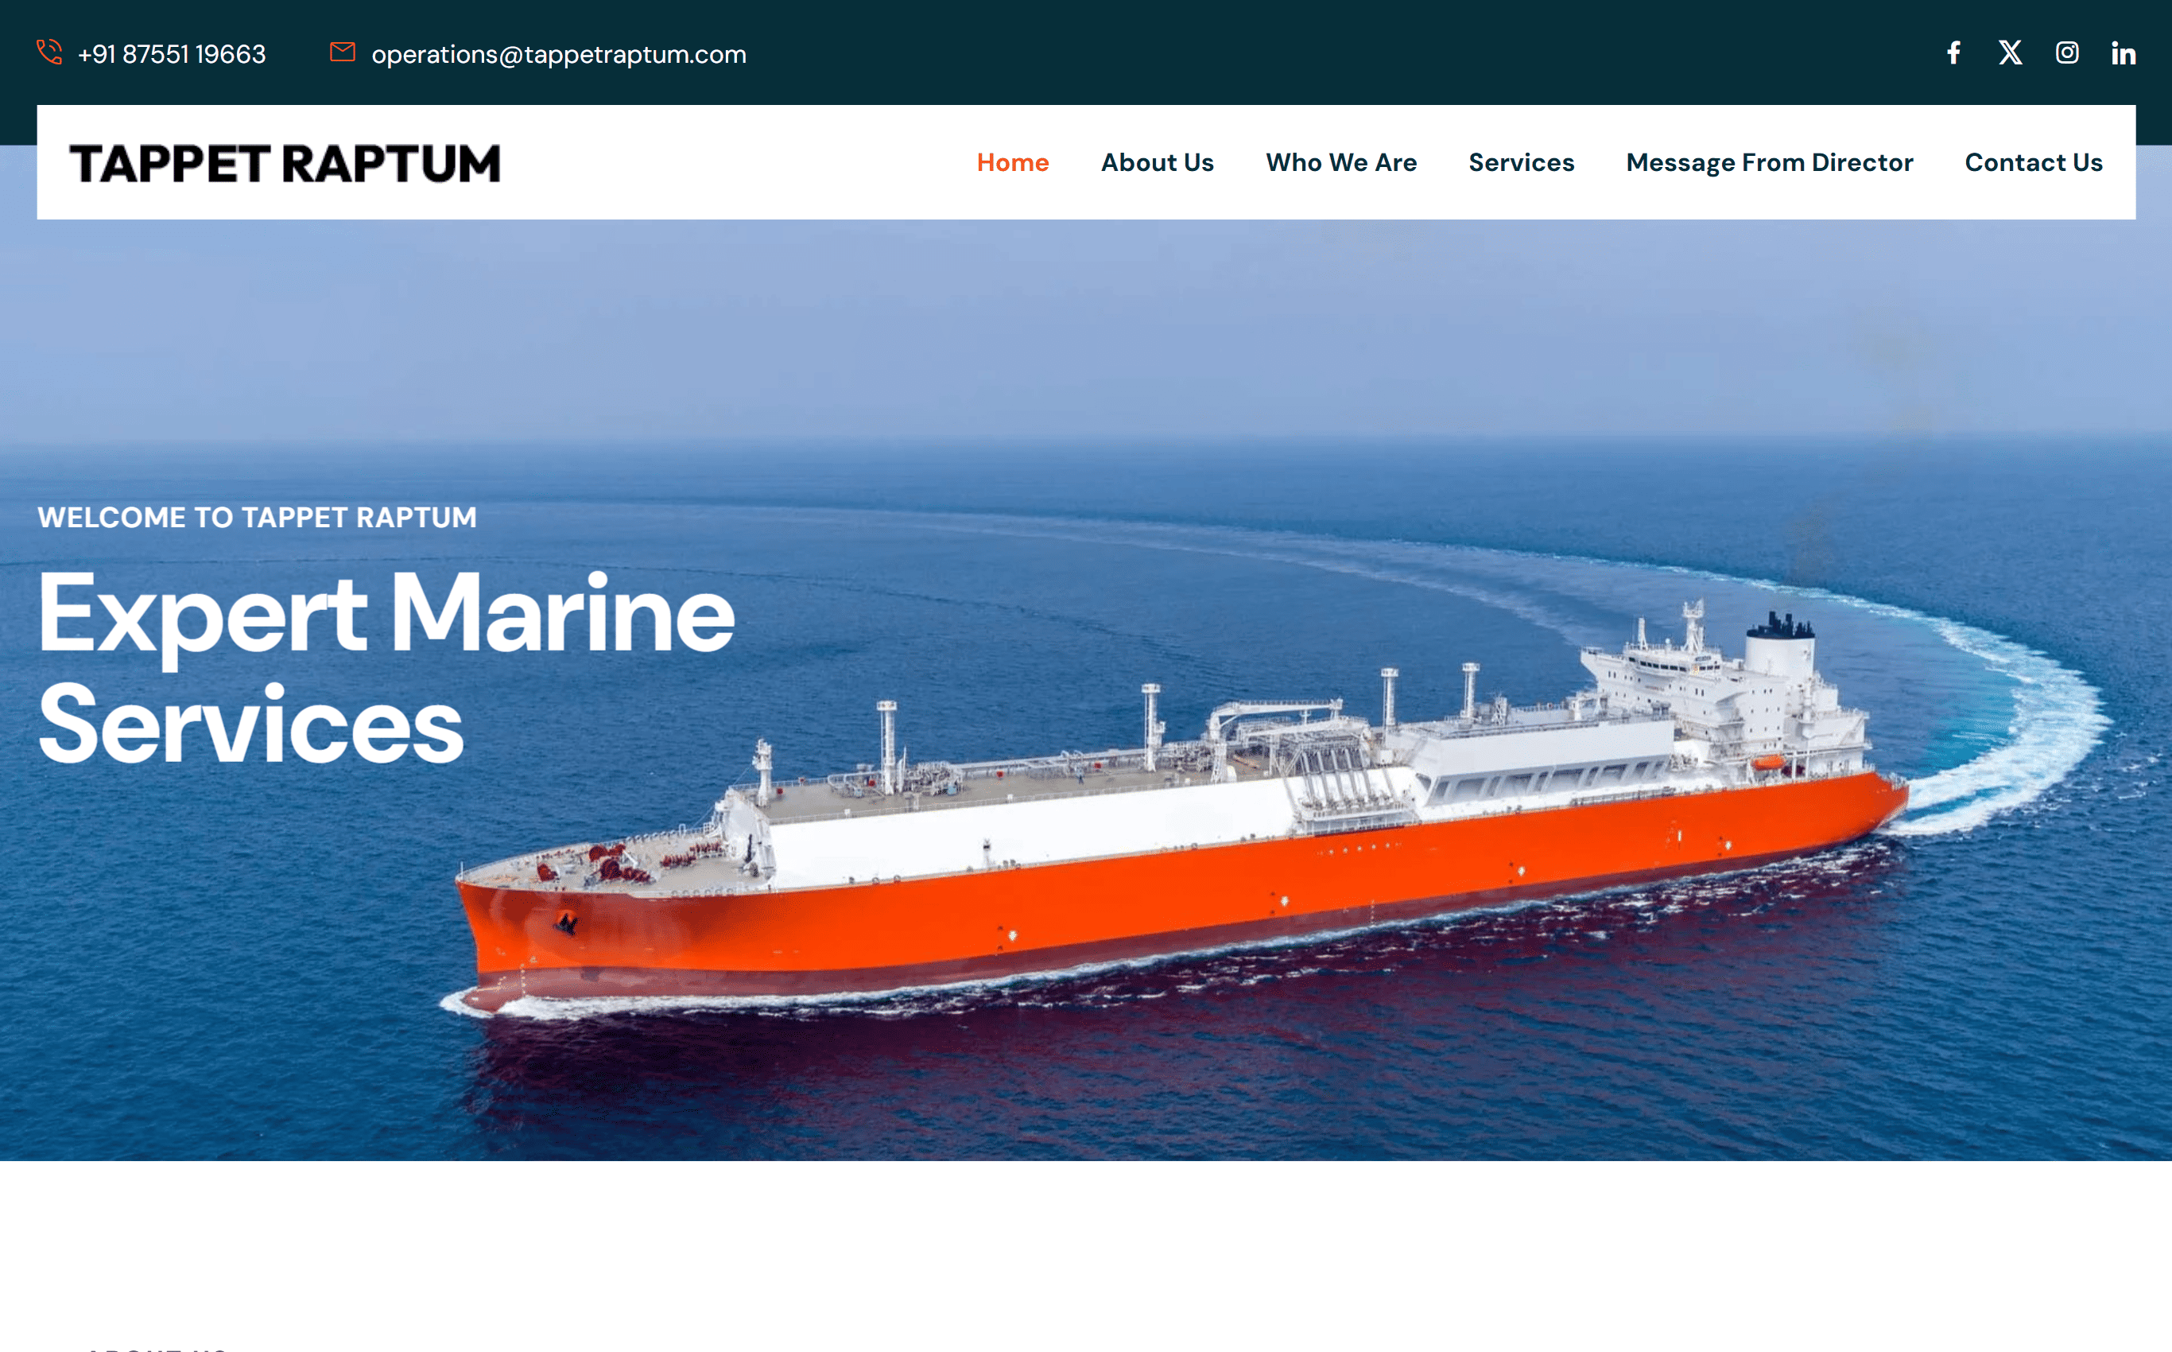This screenshot has height=1352, width=2172.
Task: View Message From Director page
Action: 1770,163
